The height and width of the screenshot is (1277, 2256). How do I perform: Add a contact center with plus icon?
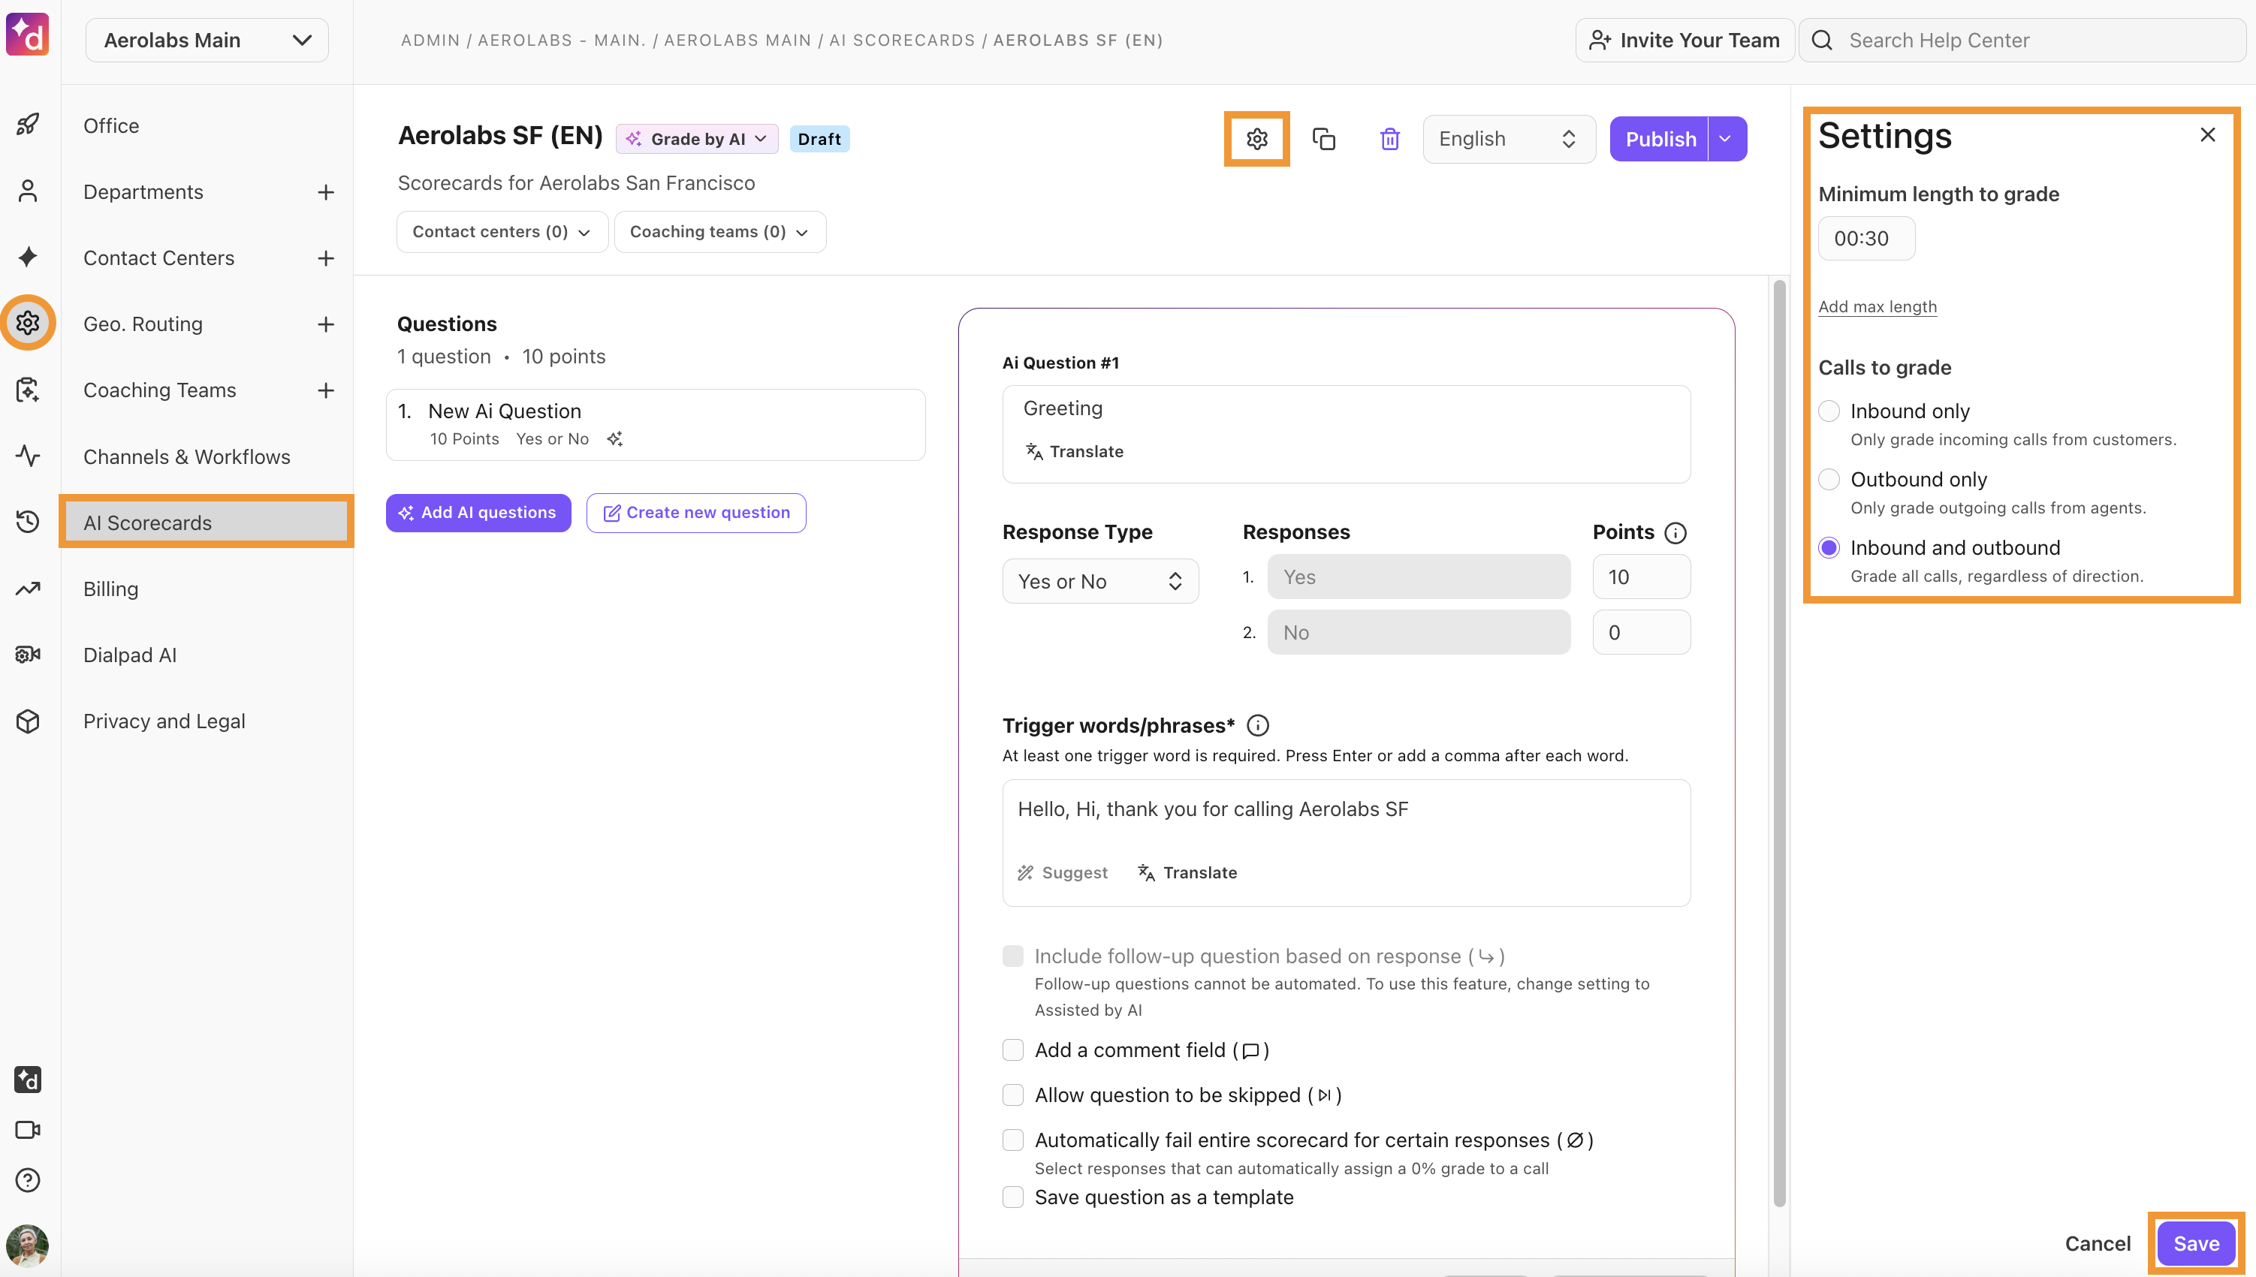pyautogui.click(x=326, y=258)
